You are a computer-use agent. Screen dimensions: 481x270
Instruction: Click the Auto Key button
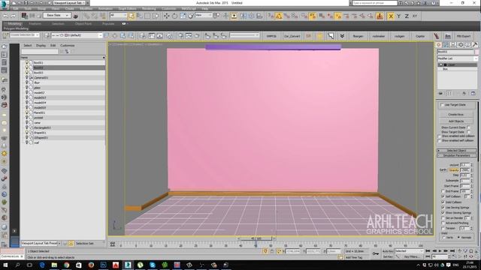(388, 251)
